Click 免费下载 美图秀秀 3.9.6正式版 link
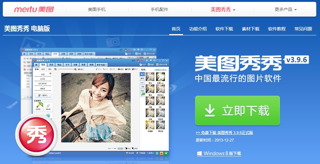This screenshot has height=164, width=320. coord(224,133)
